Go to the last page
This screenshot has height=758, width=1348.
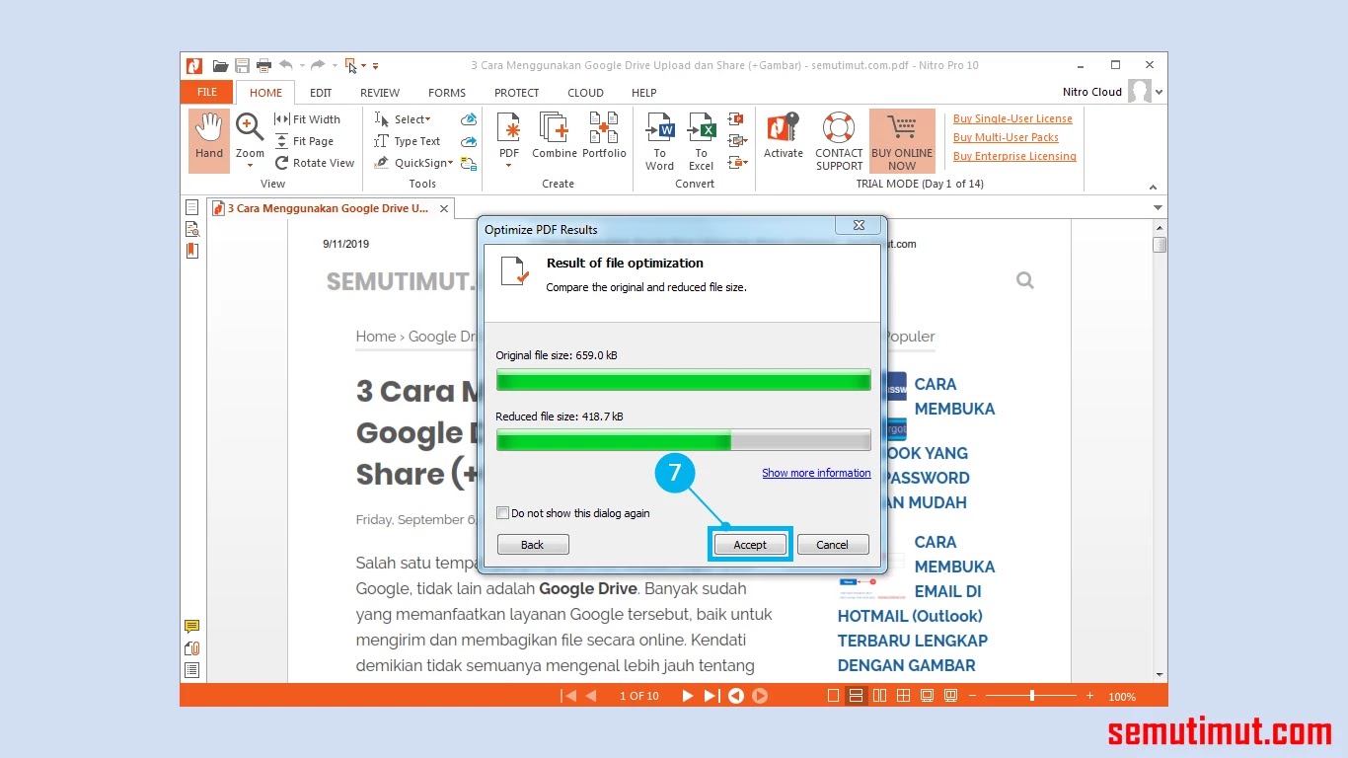click(711, 696)
